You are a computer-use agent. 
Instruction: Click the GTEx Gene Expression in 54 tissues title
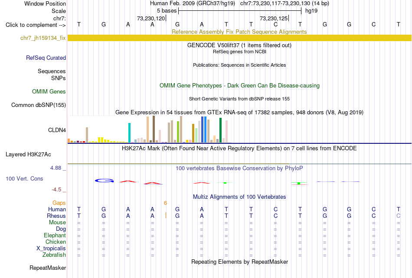pos(239,112)
